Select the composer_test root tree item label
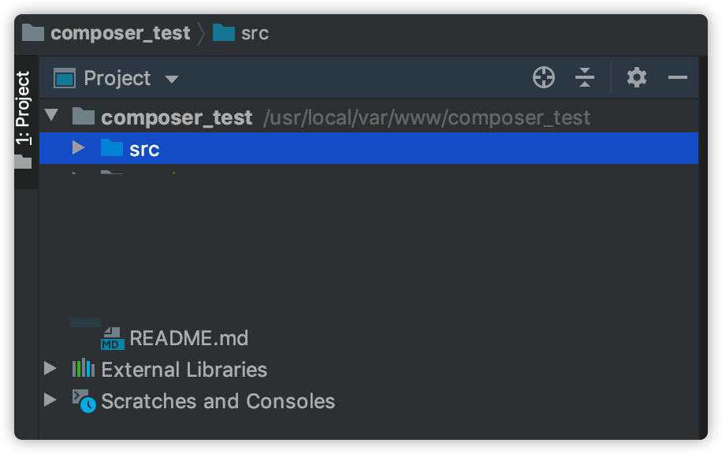 (x=177, y=117)
